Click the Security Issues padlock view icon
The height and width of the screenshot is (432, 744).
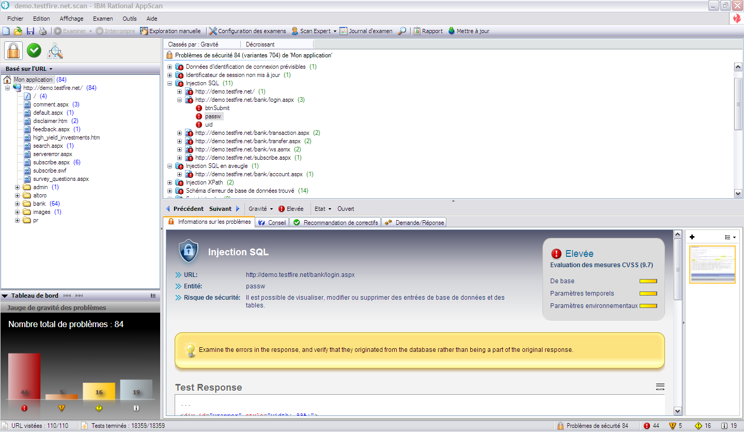coord(13,51)
